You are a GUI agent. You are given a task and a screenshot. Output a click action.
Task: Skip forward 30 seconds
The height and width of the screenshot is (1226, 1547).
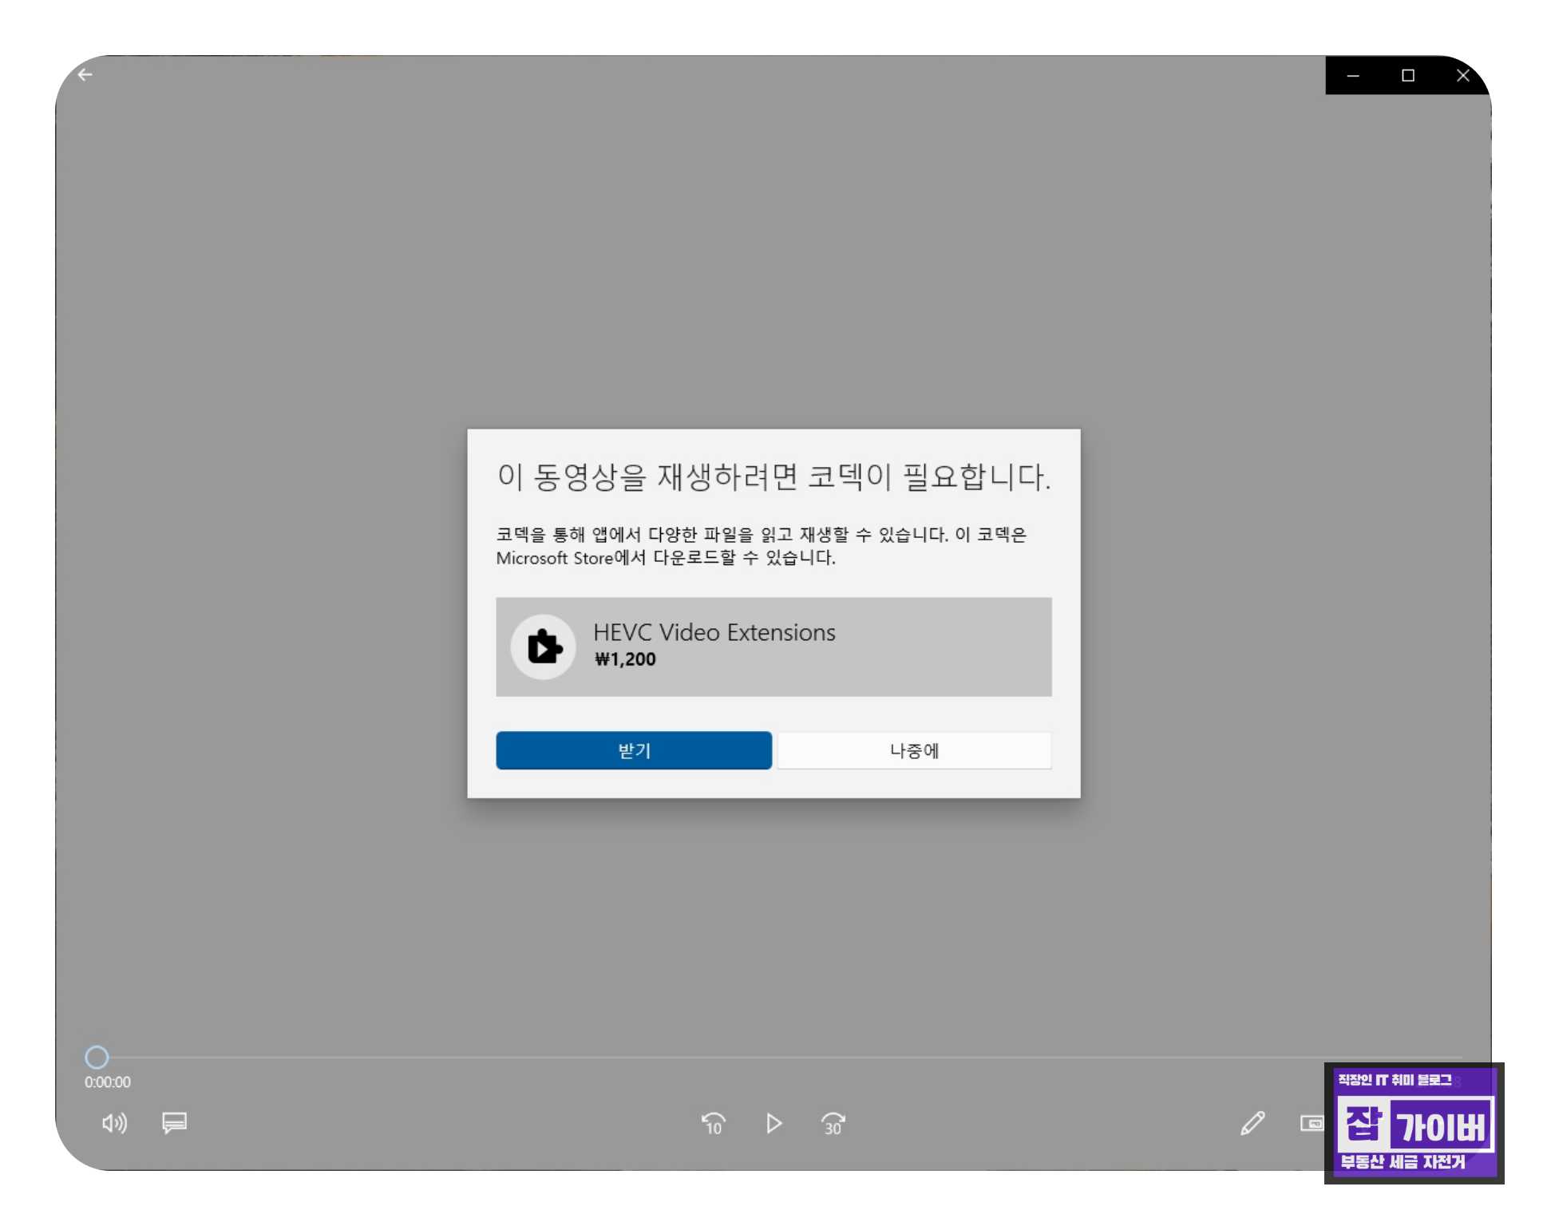(x=833, y=1125)
